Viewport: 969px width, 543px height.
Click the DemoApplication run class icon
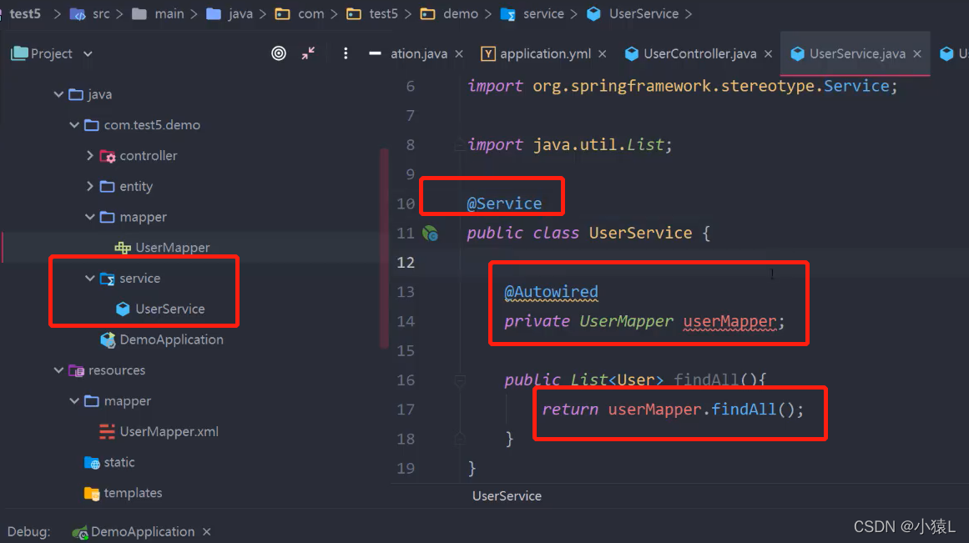pyautogui.click(x=108, y=339)
